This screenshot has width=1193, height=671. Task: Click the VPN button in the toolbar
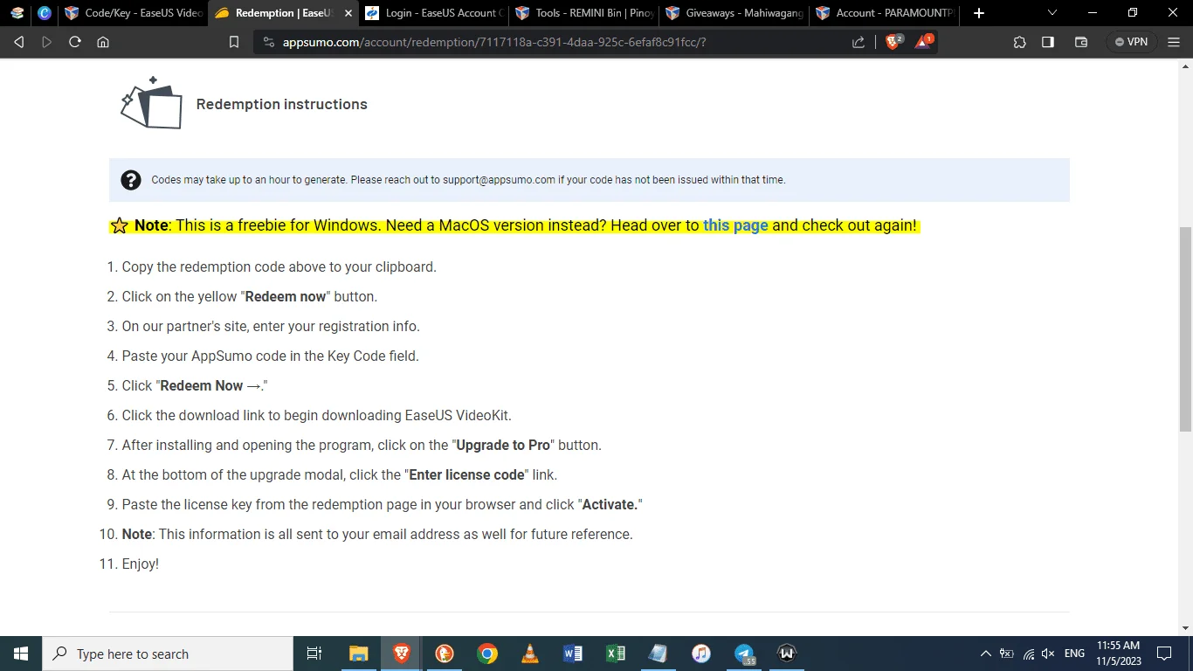[1131, 42]
